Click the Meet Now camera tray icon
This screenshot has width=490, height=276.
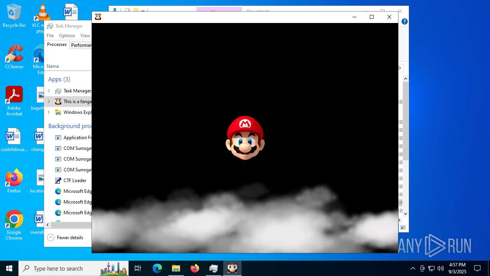(422, 268)
